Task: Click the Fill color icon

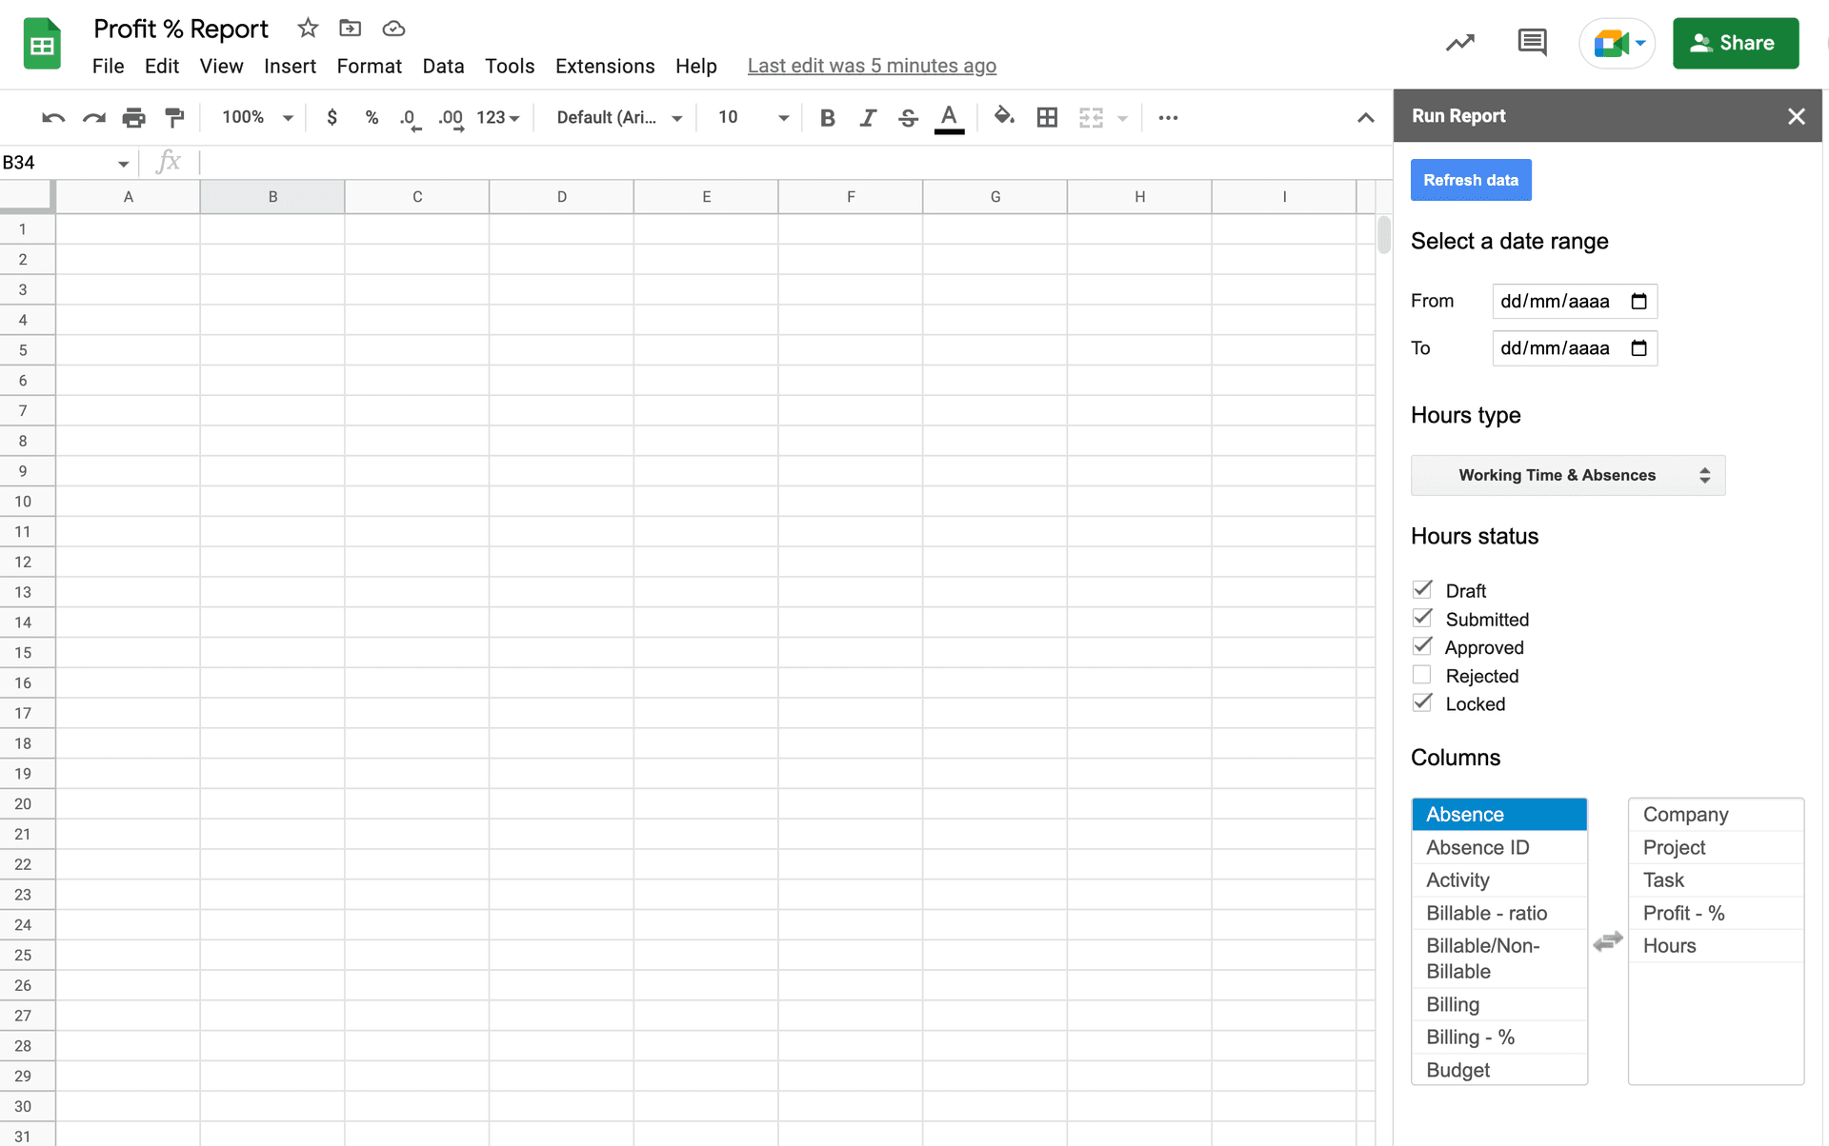Action: pyautogui.click(x=1004, y=117)
